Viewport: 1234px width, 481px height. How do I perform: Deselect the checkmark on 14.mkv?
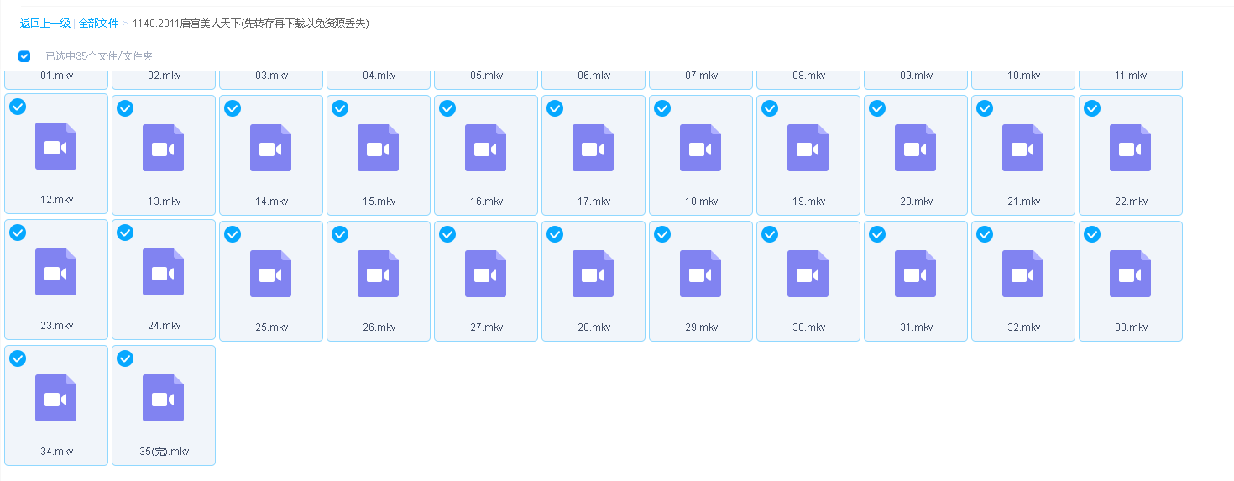pyautogui.click(x=233, y=108)
